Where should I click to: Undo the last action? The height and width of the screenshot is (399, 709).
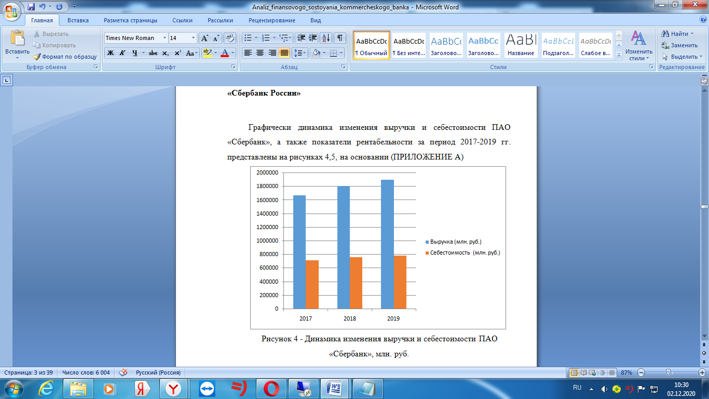point(43,7)
